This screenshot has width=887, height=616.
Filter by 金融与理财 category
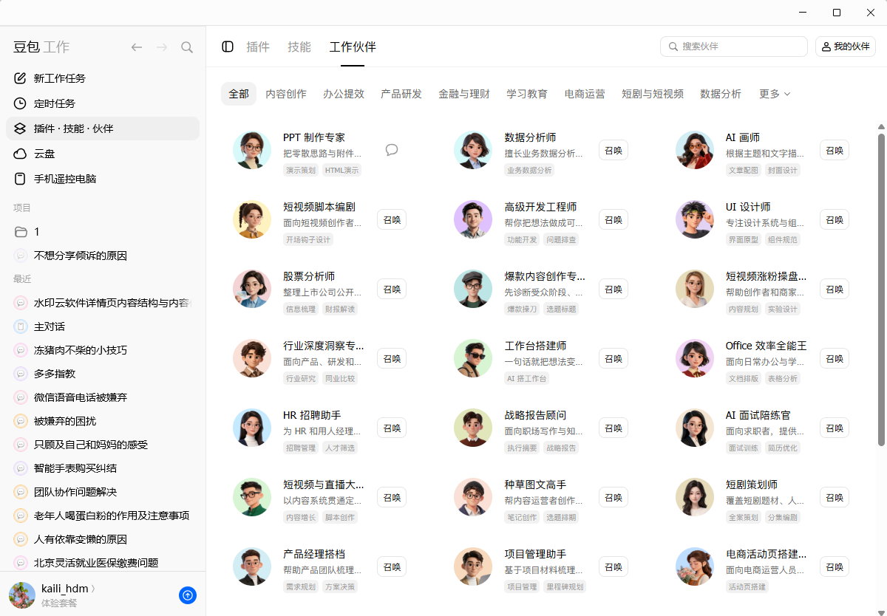(x=464, y=94)
